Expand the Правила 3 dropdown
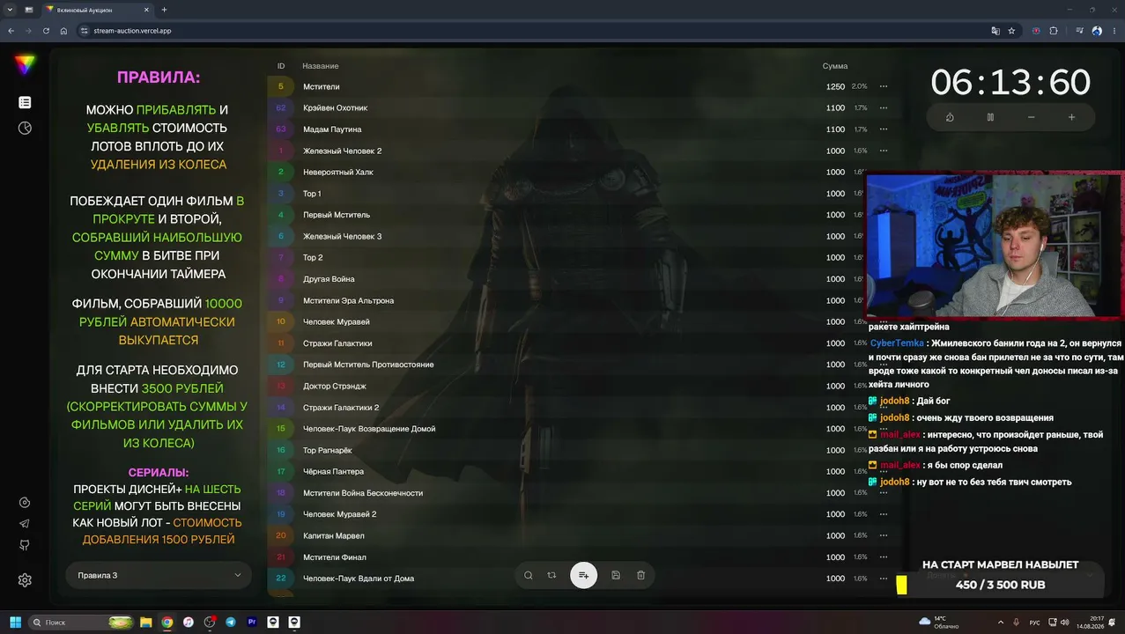 (159, 575)
